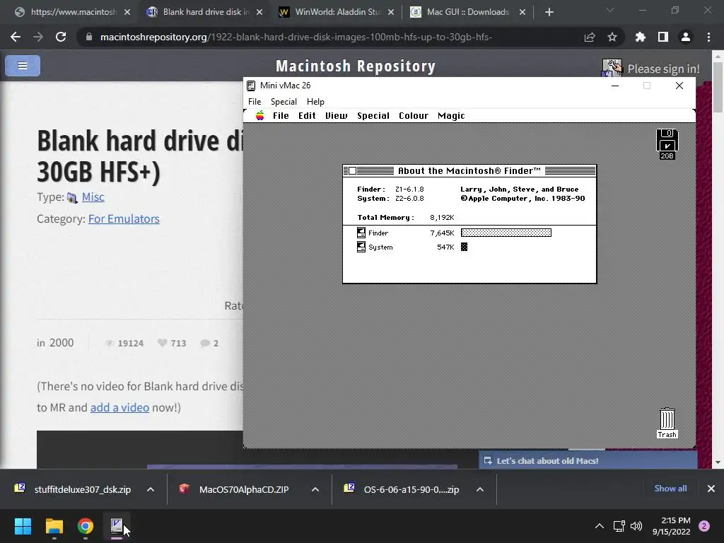Share this page via address bar icon
The image size is (724, 543).
click(x=590, y=37)
